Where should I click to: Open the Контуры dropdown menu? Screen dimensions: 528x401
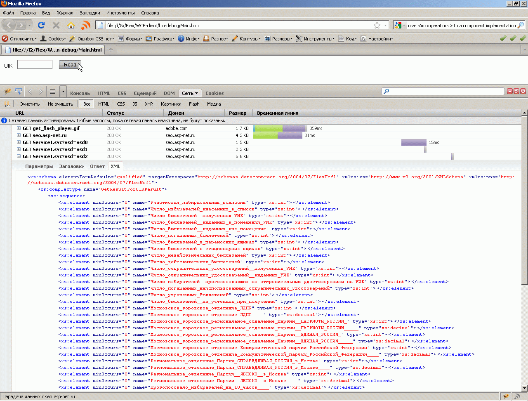[x=246, y=38]
